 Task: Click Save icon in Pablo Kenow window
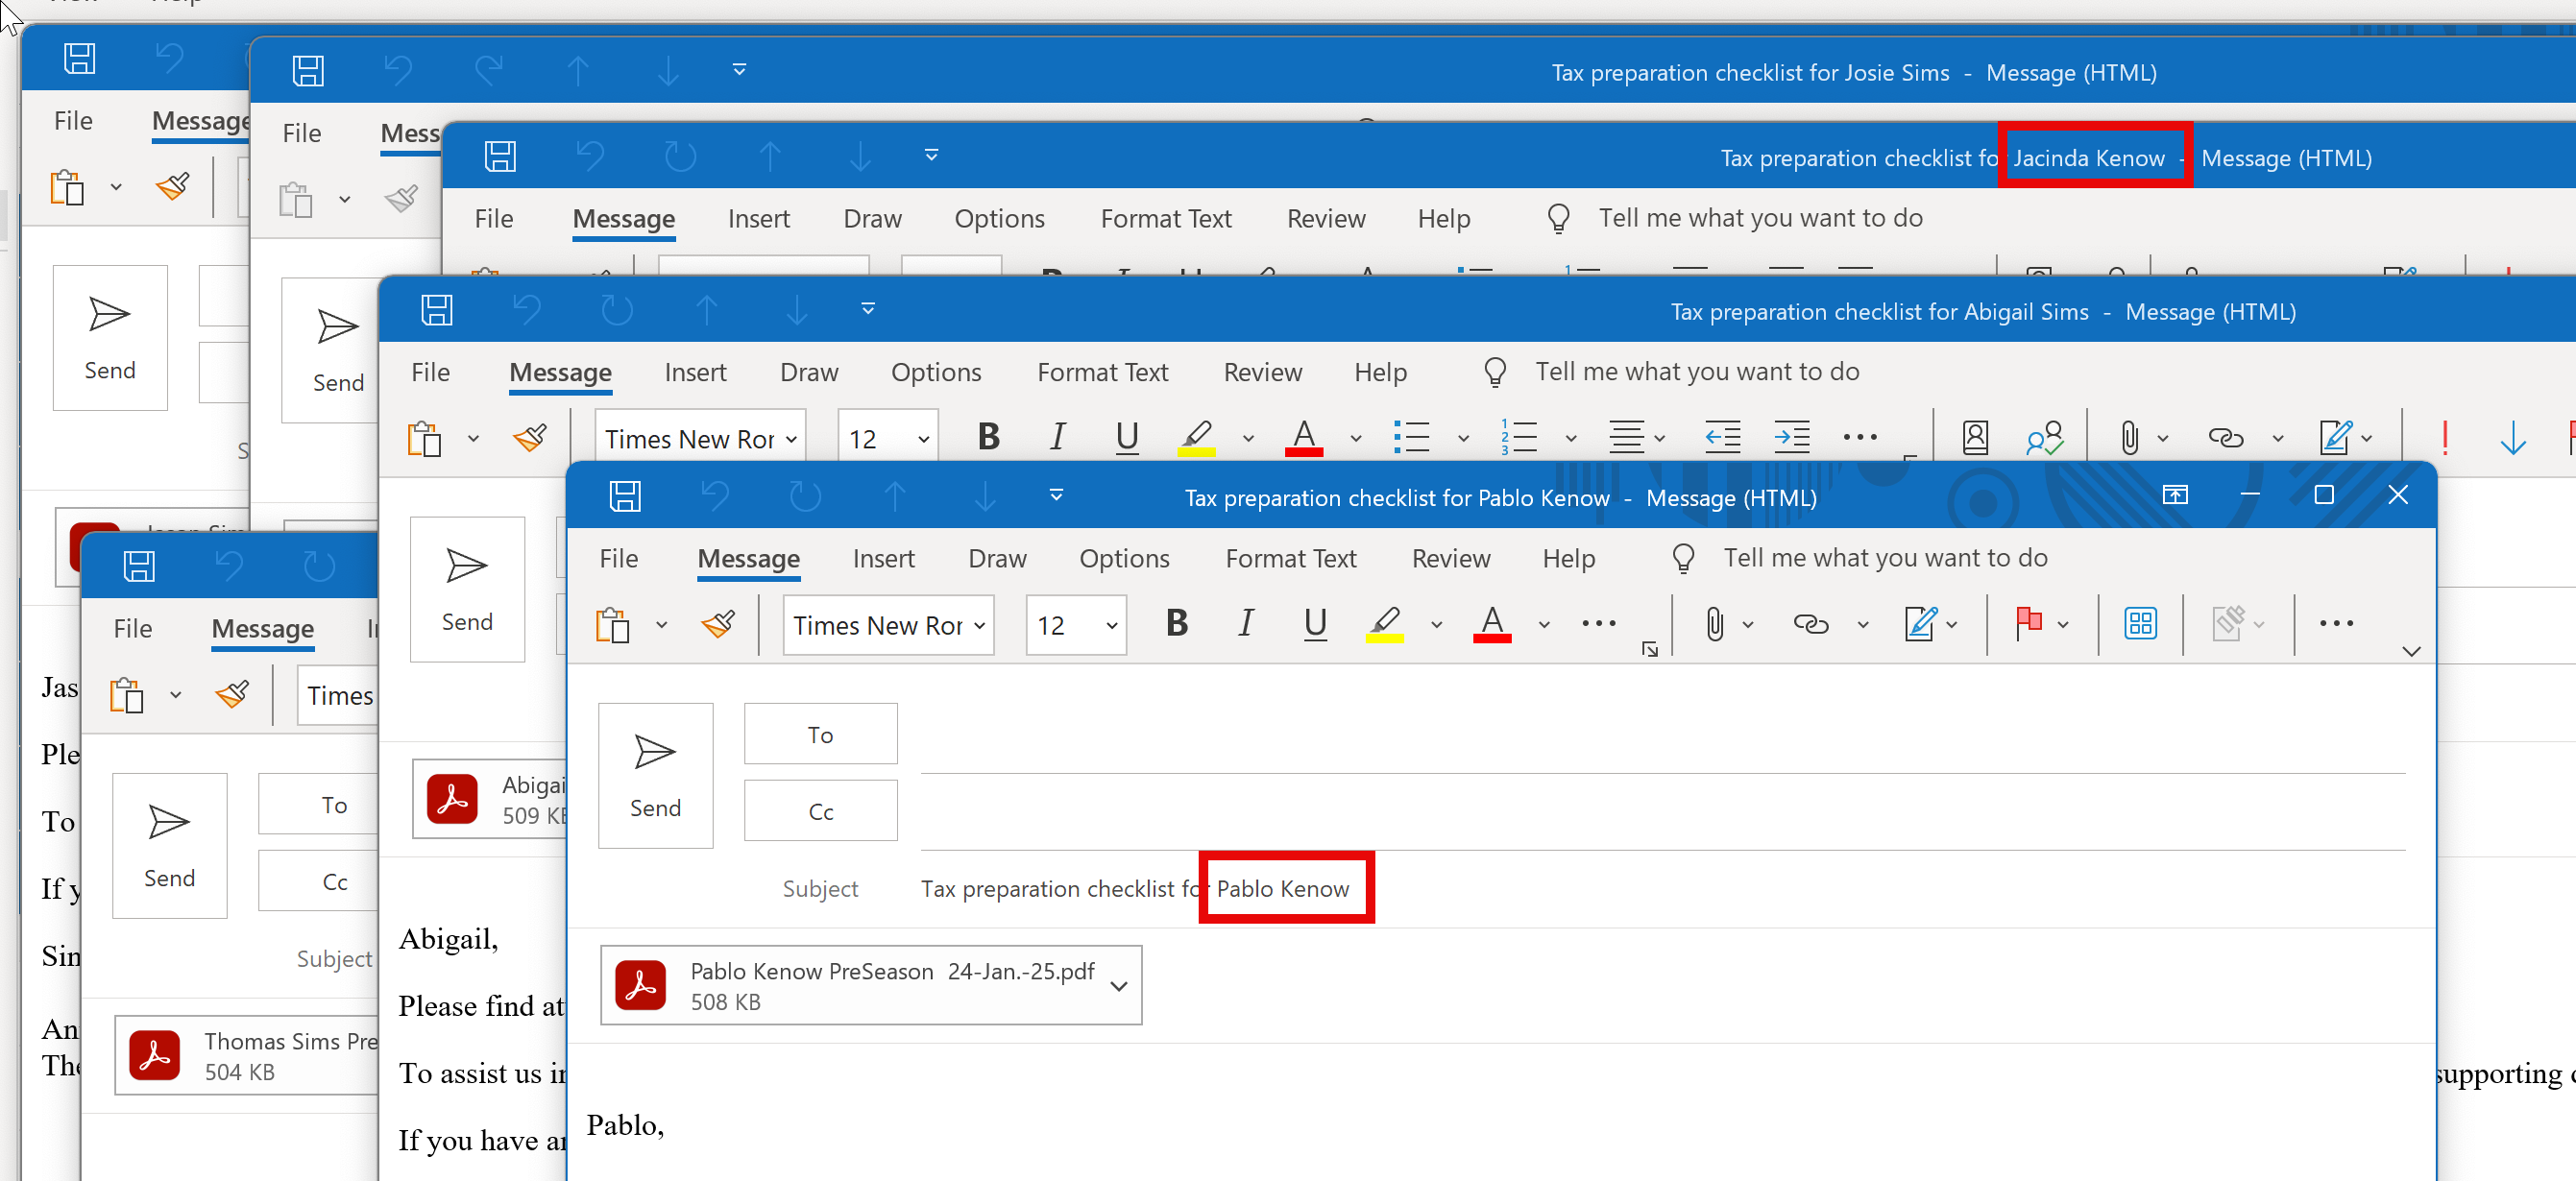pyautogui.click(x=625, y=496)
